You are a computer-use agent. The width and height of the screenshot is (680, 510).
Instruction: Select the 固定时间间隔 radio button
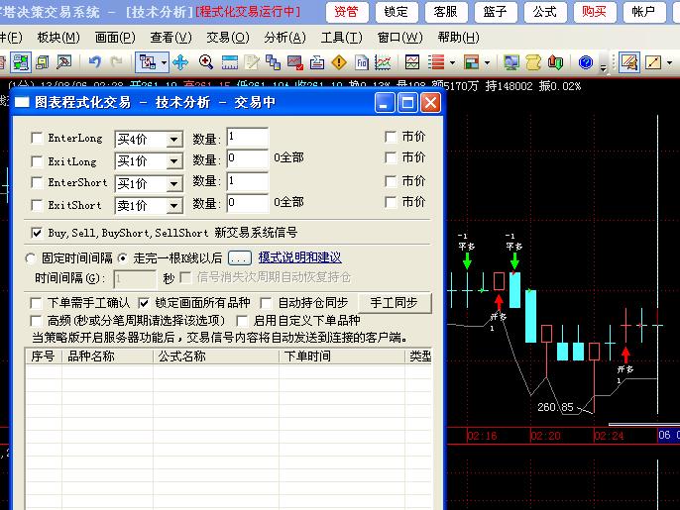pos(31,257)
